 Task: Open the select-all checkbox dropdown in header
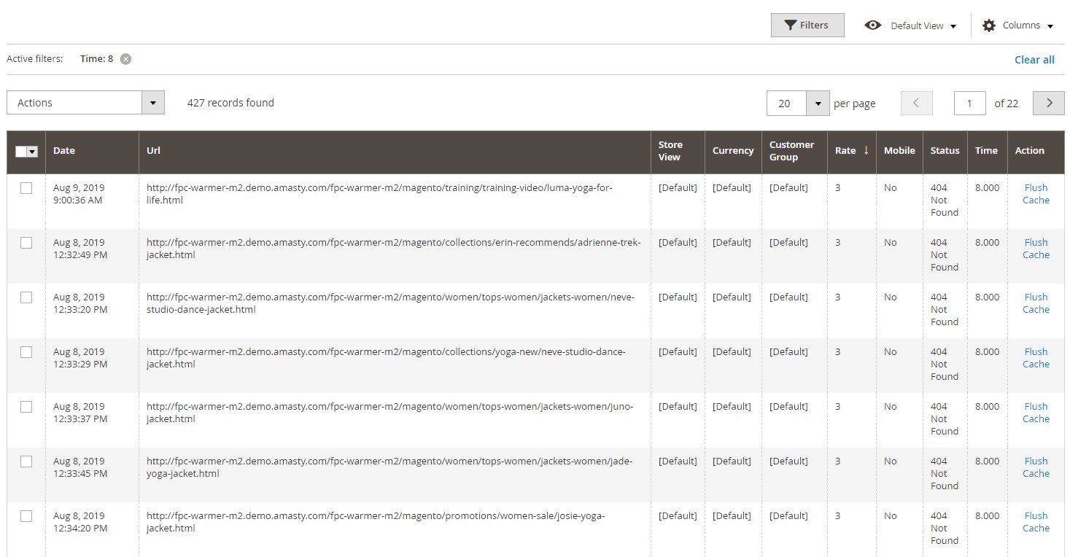click(32, 151)
